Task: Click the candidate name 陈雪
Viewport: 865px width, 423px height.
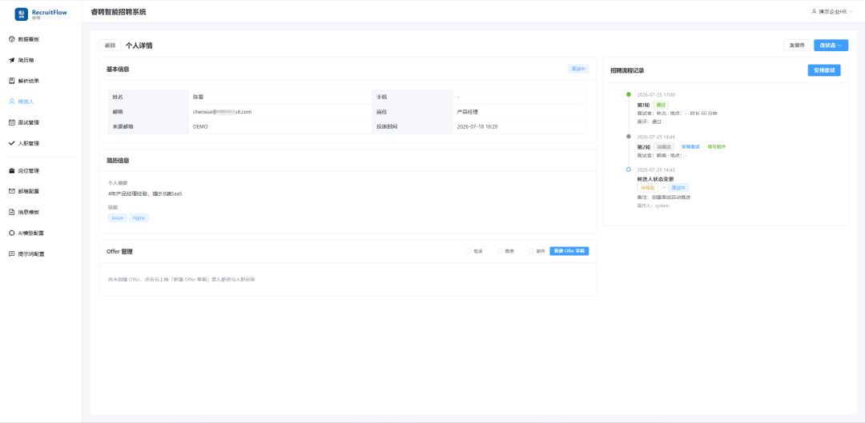Action: click(x=199, y=97)
